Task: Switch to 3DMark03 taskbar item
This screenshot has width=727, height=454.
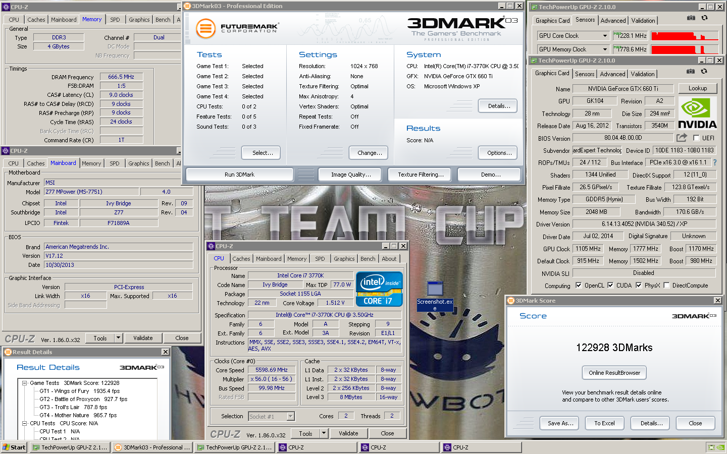Action: tap(152, 447)
